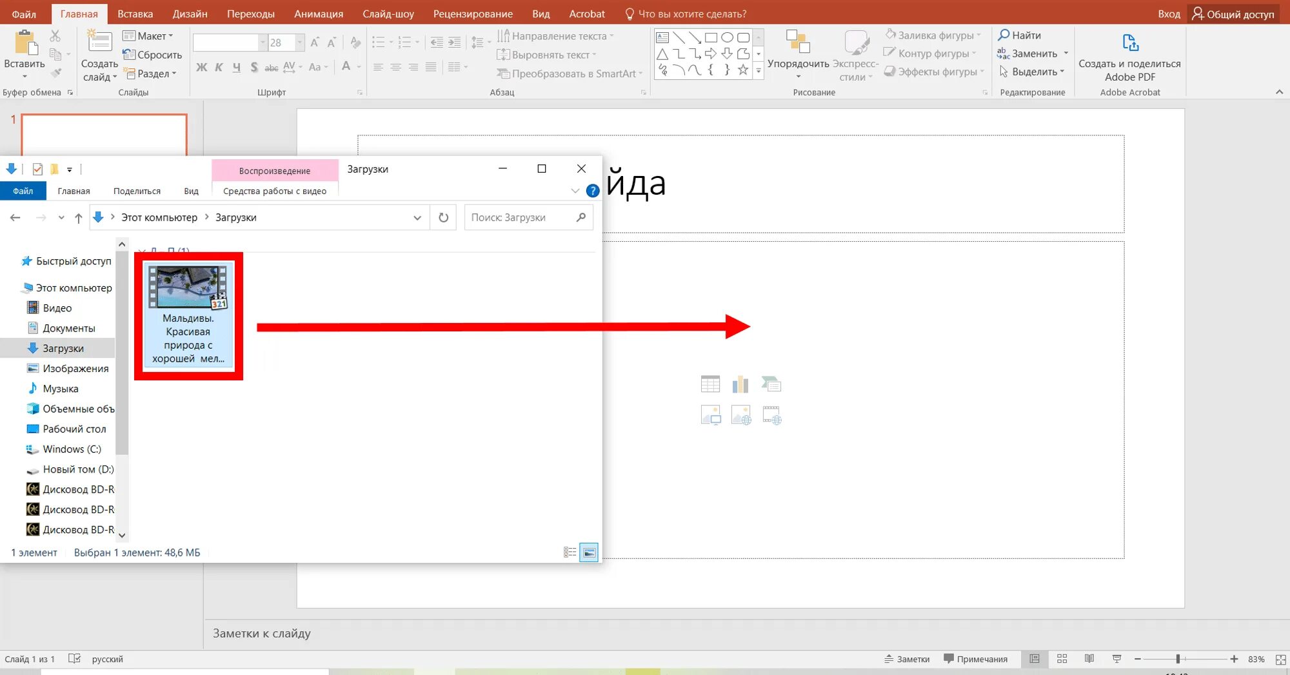Open the slide Layout dropdown

[148, 36]
